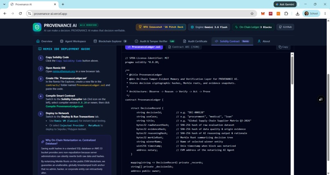Click the floating side panel round icon
The width and height of the screenshot is (330, 175).
coord(321,99)
